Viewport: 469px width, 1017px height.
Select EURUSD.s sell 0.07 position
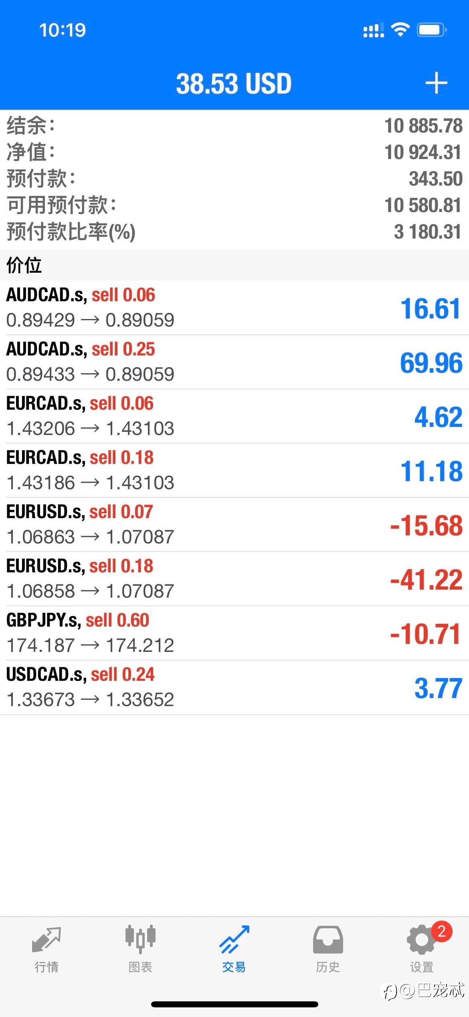click(234, 525)
